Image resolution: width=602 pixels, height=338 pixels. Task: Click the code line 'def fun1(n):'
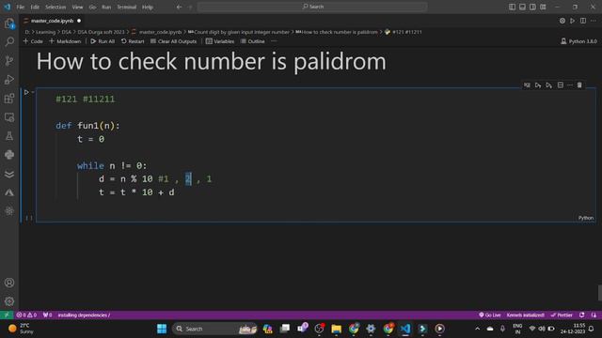point(87,126)
